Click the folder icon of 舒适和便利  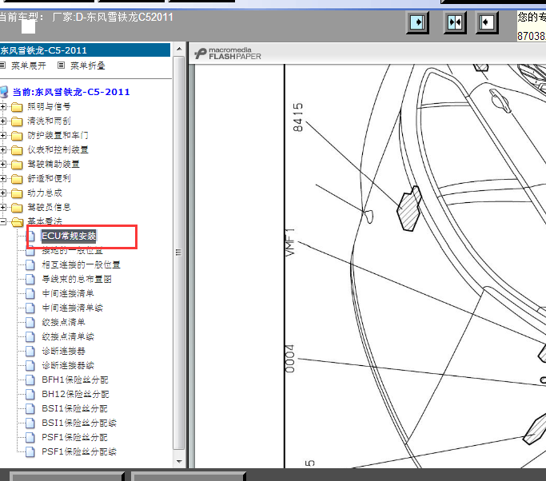coord(17,178)
